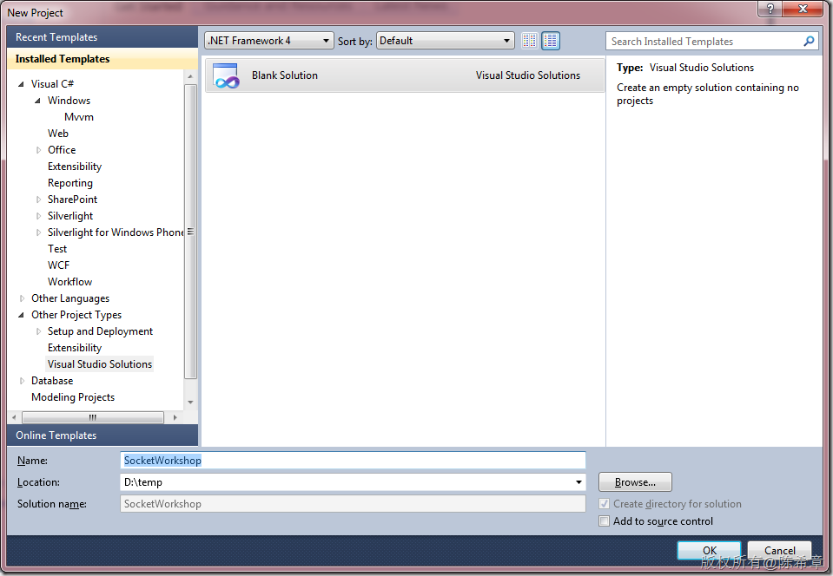Click the Search Installed Templates box
Screen dimensions: 833x576
(711, 41)
